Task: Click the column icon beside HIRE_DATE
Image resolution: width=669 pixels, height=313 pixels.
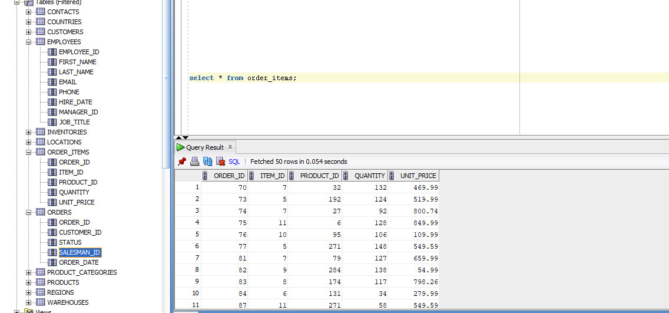Action: tap(52, 102)
